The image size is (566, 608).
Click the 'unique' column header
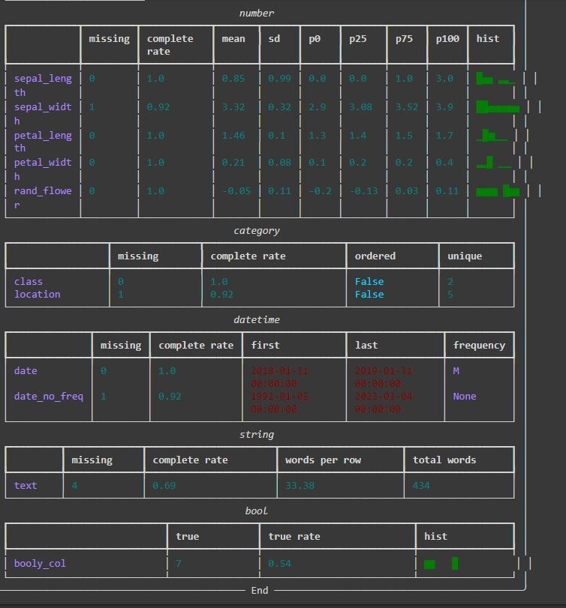point(465,256)
